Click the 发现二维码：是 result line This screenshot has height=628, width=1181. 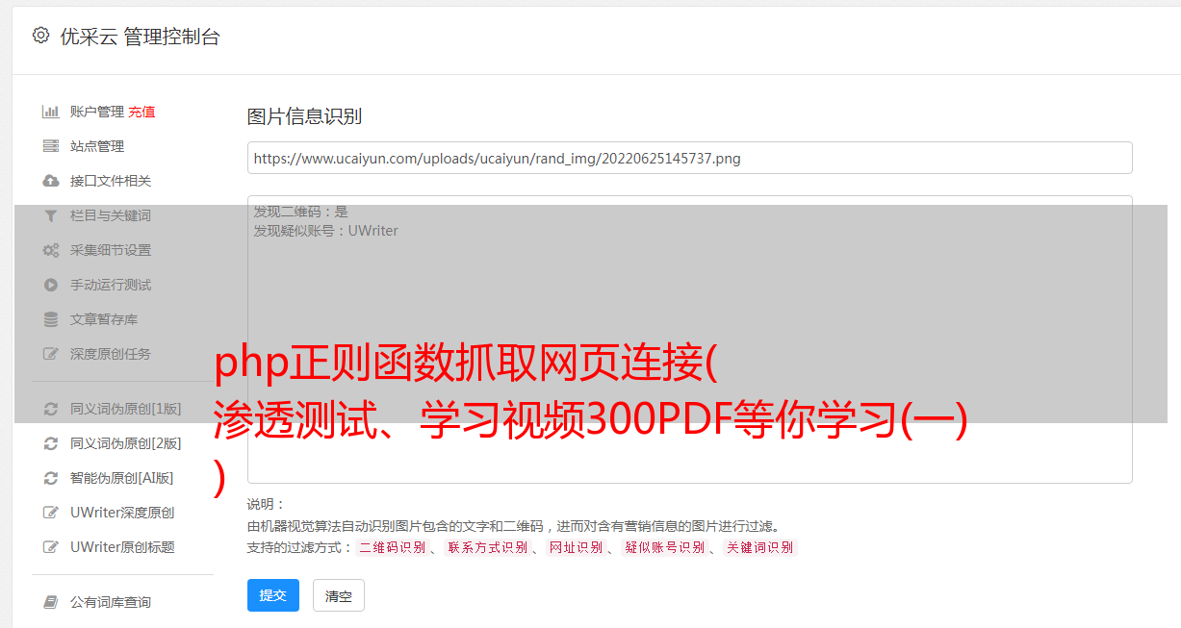tap(301, 212)
